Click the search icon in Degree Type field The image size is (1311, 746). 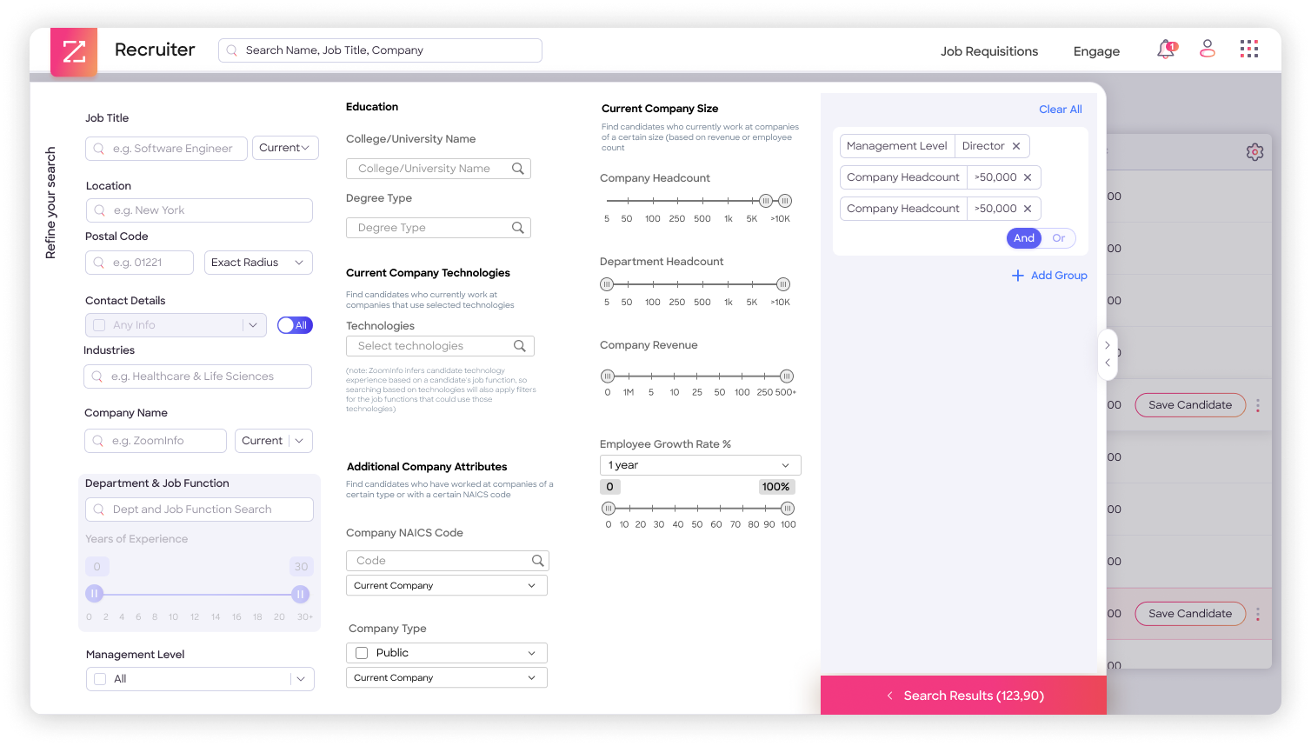(518, 228)
